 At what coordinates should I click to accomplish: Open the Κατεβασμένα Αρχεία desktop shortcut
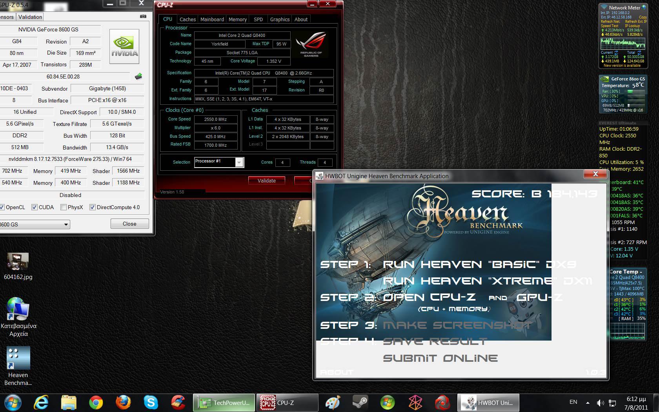tap(18, 317)
